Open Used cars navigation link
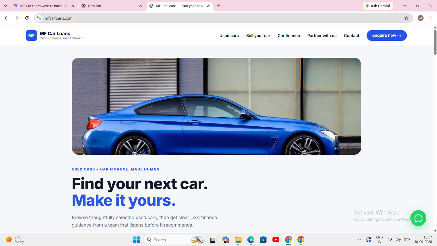 pos(229,36)
